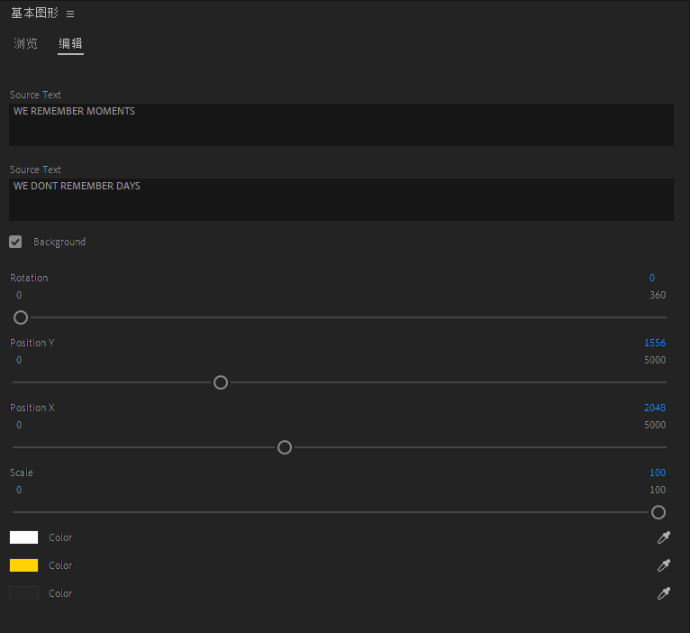
Task: Click eyedropper for the yellow color
Action: (664, 566)
